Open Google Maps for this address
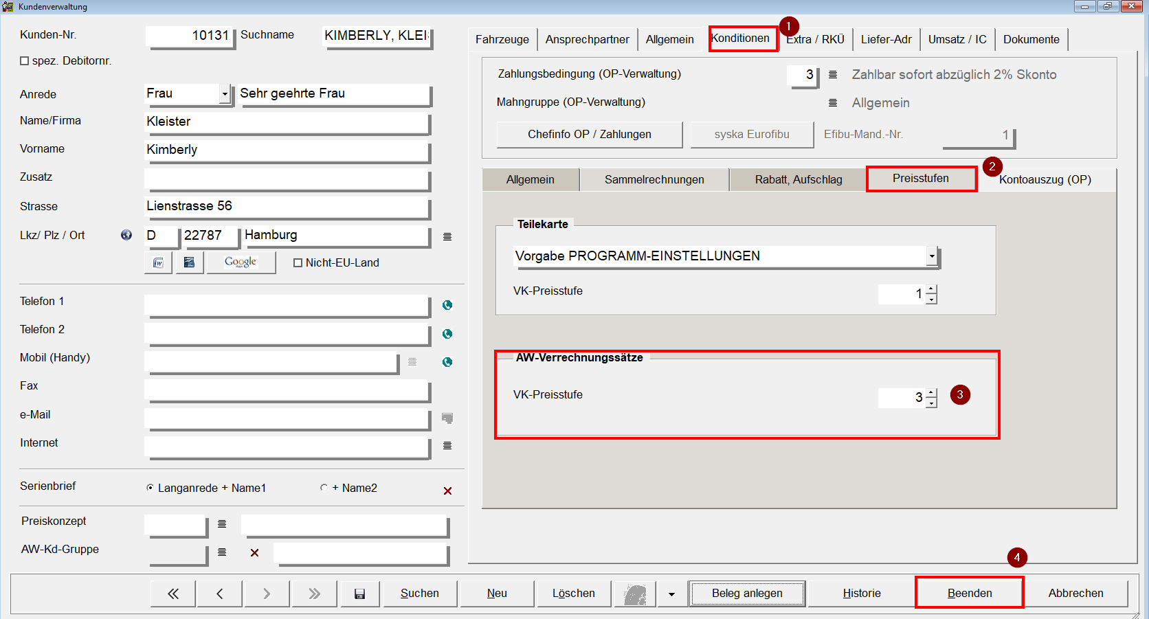The height and width of the screenshot is (619, 1149). tap(241, 262)
